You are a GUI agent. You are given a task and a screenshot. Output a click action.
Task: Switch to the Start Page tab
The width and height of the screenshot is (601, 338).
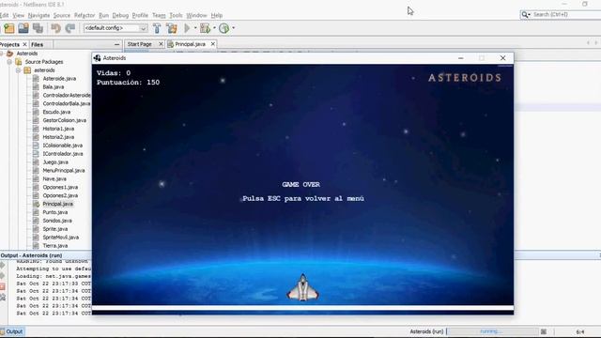140,44
